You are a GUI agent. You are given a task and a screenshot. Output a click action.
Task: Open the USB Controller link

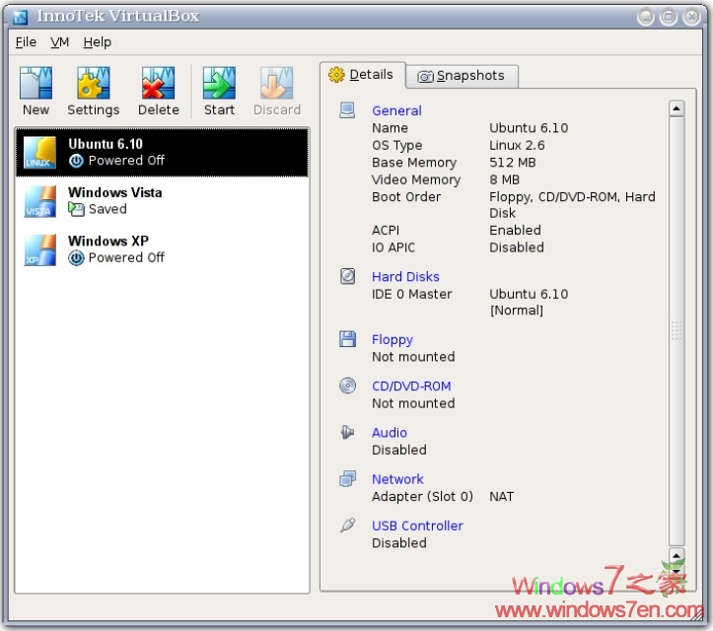(417, 526)
